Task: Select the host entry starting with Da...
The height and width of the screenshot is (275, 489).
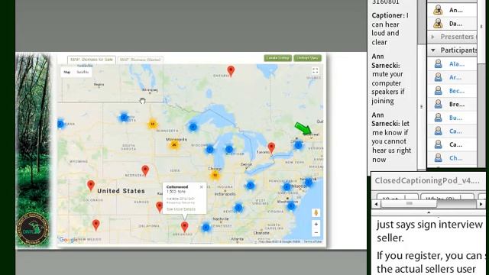Action: (452, 24)
